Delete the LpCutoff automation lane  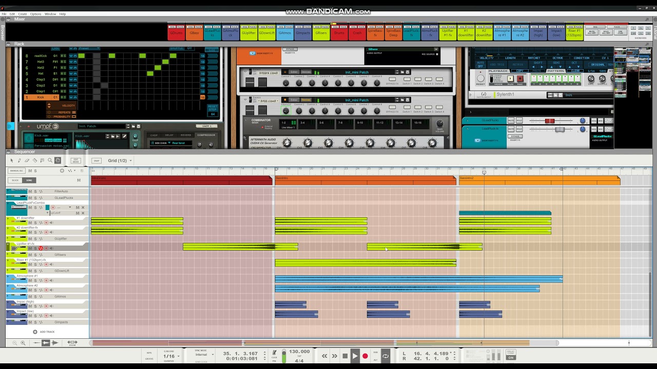tap(83, 213)
